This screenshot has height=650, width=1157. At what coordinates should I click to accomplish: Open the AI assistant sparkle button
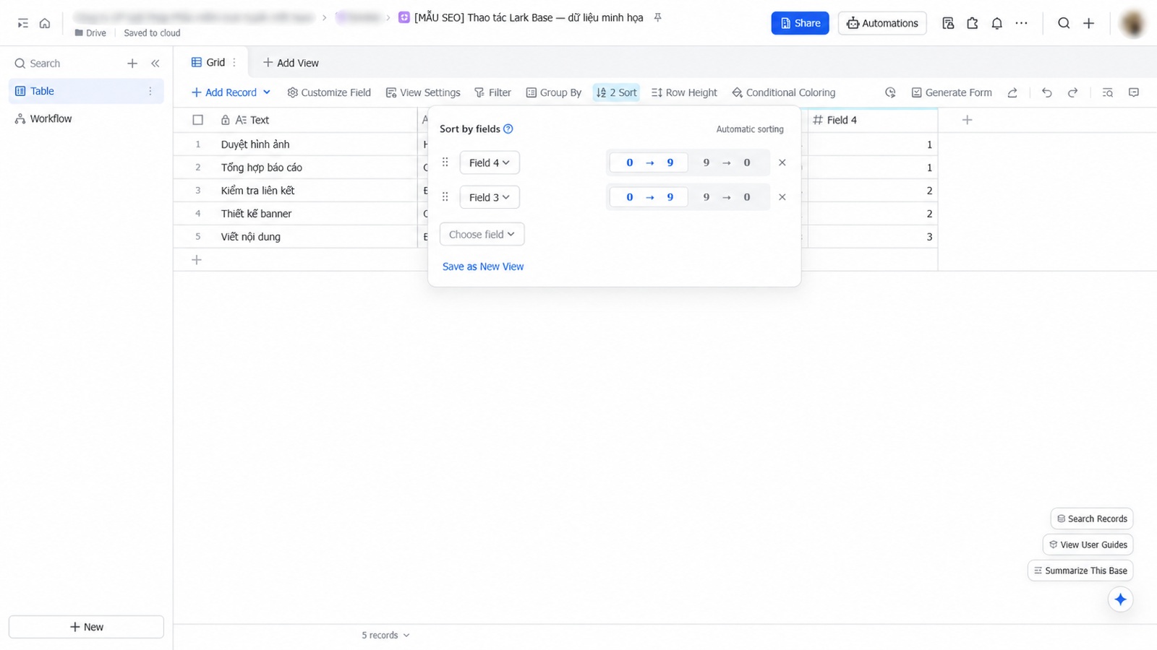pyautogui.click(x=1120, y=599)
